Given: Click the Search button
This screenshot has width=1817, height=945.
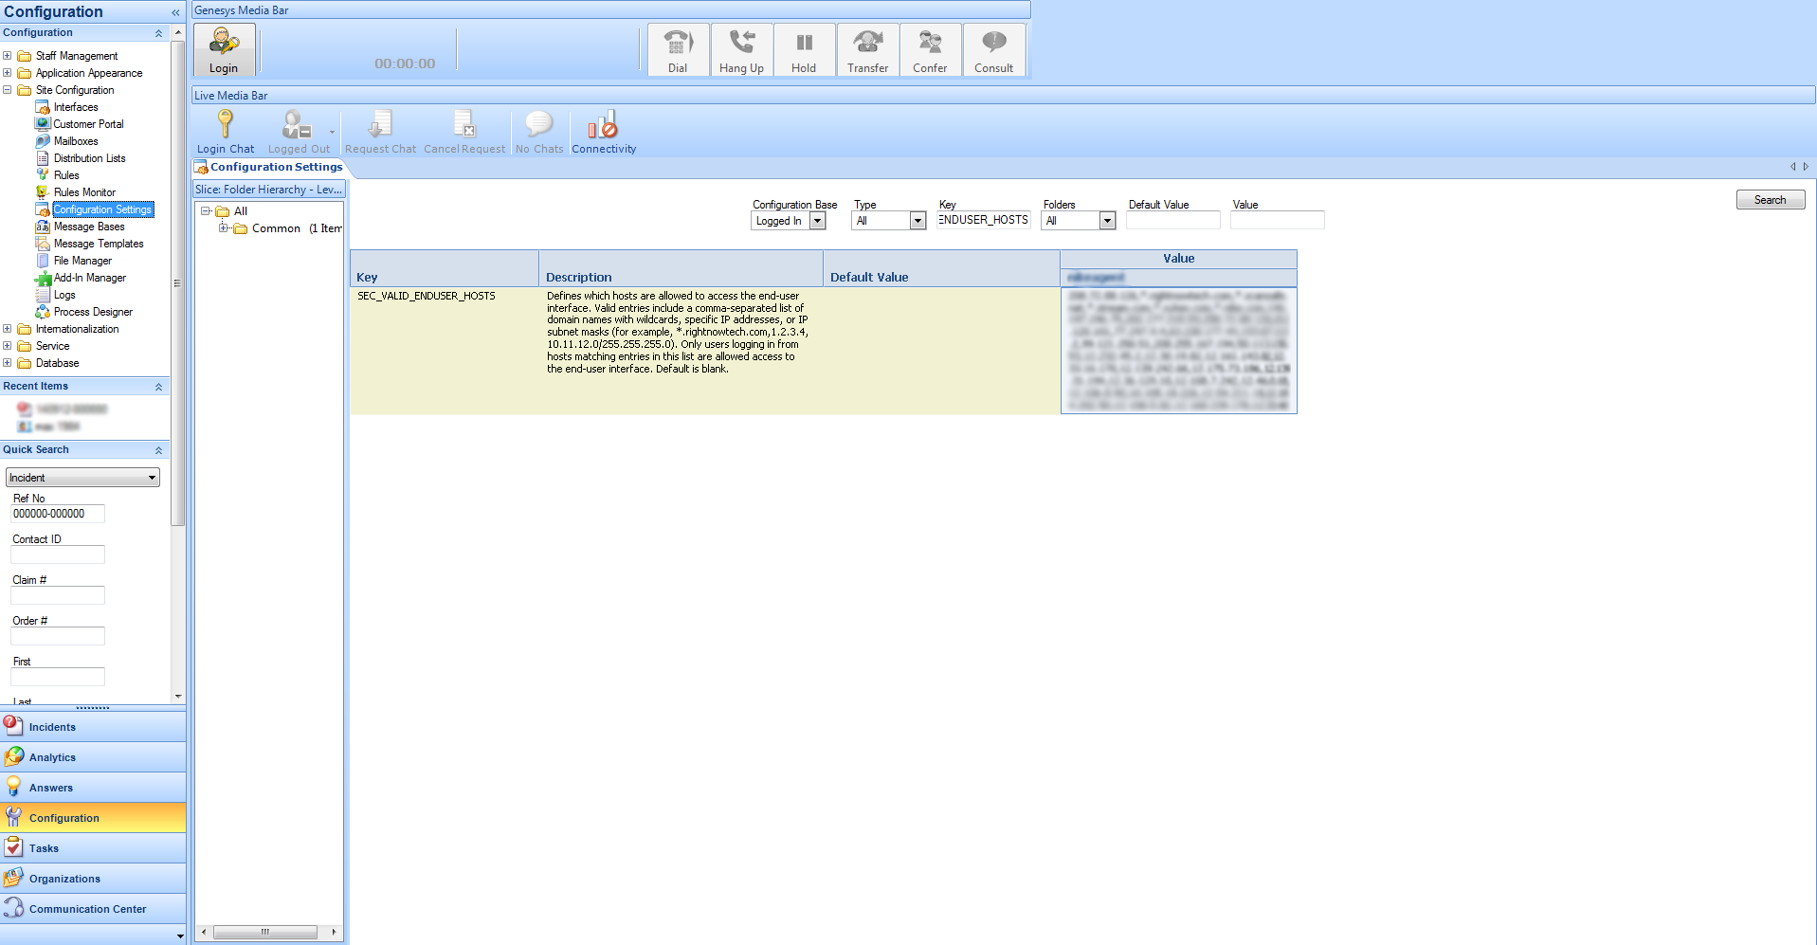Looking at the screenshot, I should 1770,200.
